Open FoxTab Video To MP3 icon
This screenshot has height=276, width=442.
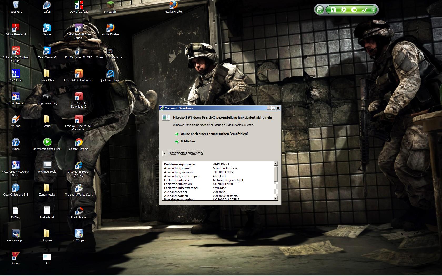(79, 51)
